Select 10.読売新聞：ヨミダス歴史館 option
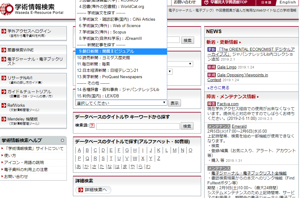The width and height of the screenshot is (300, 198). [121, 57]
